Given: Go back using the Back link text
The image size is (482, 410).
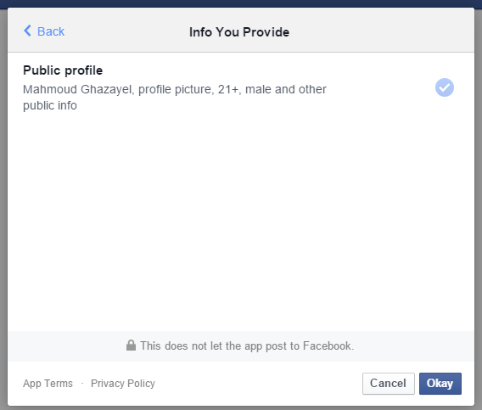Looking at the screenshot, I should coord(51,31).
